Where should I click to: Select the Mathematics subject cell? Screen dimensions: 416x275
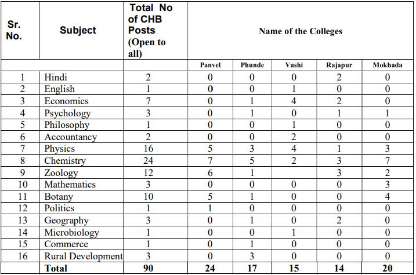tap(70, 185)
